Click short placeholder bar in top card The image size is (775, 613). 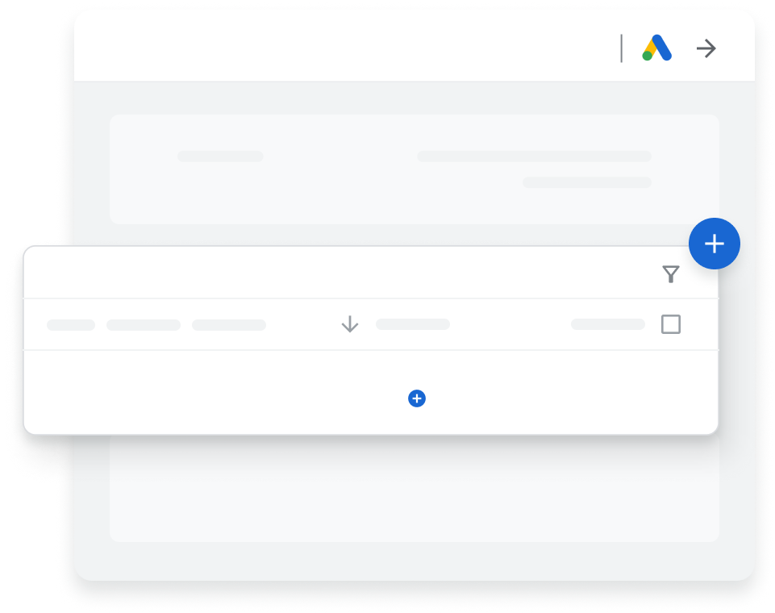click(220, 156)
